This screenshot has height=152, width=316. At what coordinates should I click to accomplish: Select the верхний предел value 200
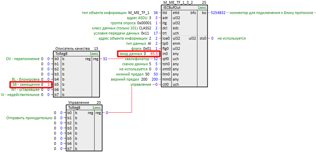point(155,79)
